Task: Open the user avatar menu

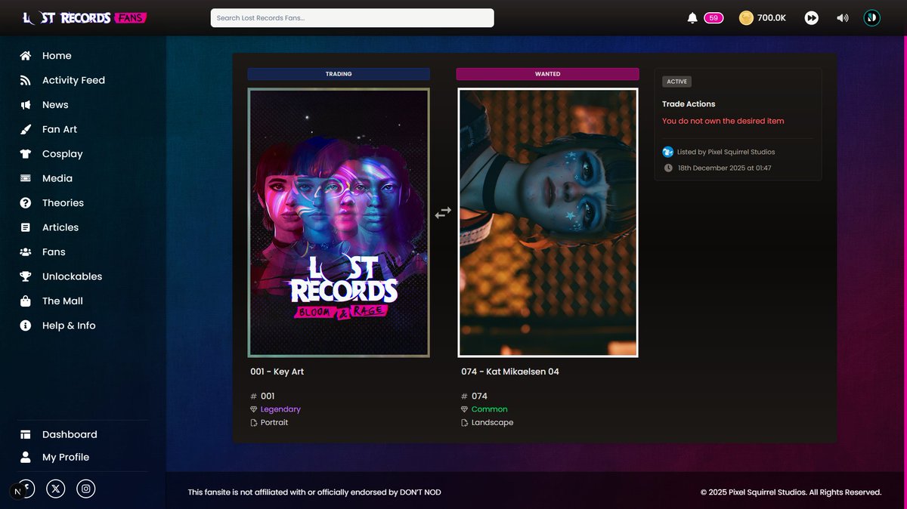Action: [872, 18]
